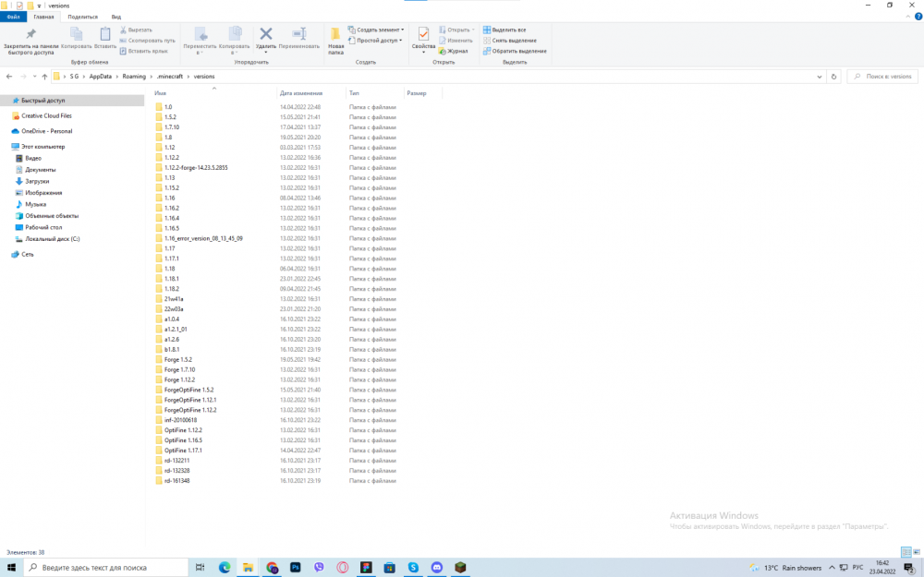The height and width of the screenshot is (577, 924).
Task: Click the Move to (Переместить в) icon
Action: 201,34
